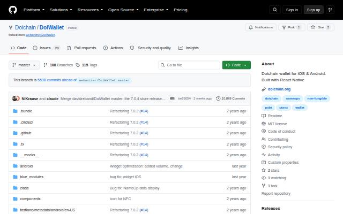The image size is (343, 214).
Task: Open the forked-from source repository link
Action: pos(40,35)
